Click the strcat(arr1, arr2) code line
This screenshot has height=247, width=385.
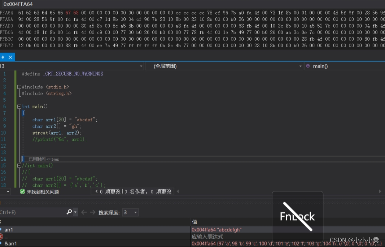pyautogui.click(x=57, y=133)
